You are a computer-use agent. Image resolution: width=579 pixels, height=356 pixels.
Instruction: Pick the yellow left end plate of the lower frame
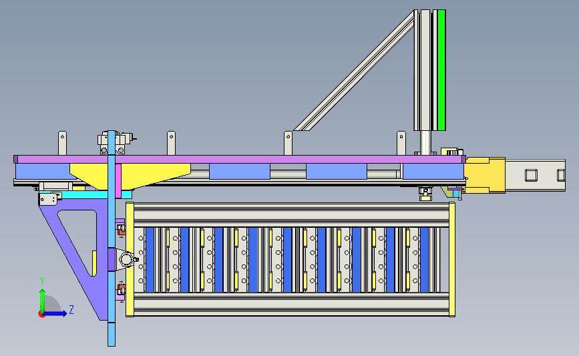click(x=130, y=259)
